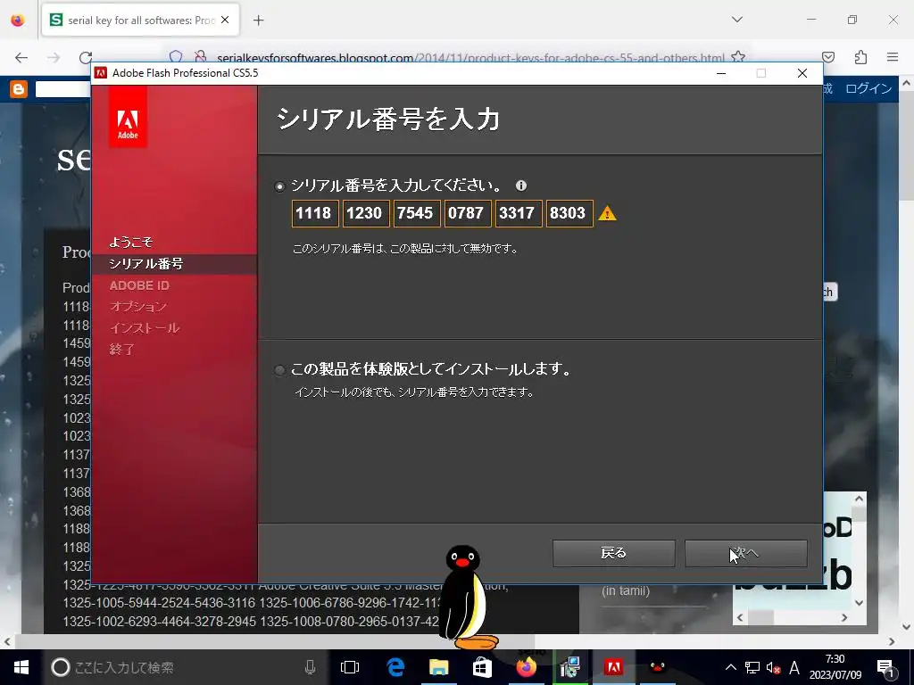Viewport: 914px width, 685px height.
Task: Click left arrow of widget's horizontal scrollbar
Action: tap(740, 617)
